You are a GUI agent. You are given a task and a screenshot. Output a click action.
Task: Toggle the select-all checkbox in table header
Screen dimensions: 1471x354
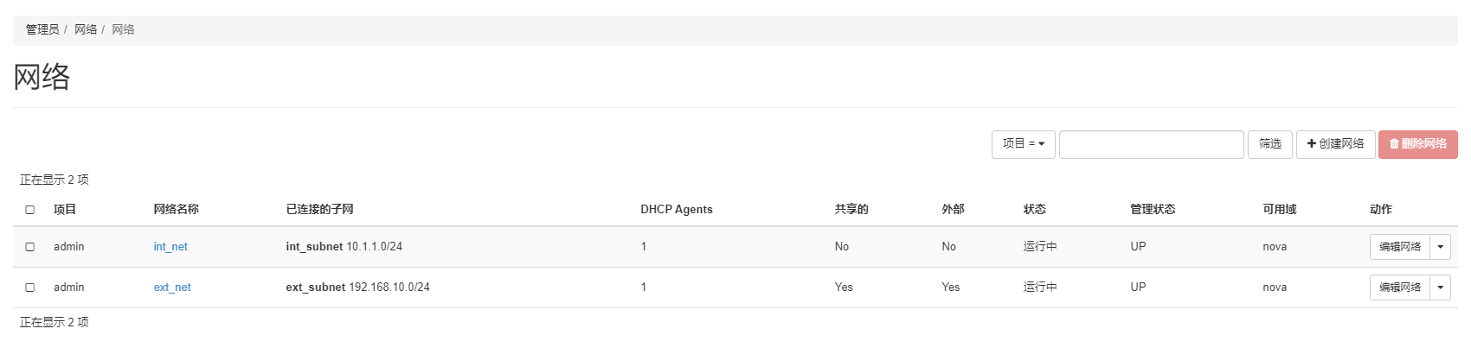30,210
